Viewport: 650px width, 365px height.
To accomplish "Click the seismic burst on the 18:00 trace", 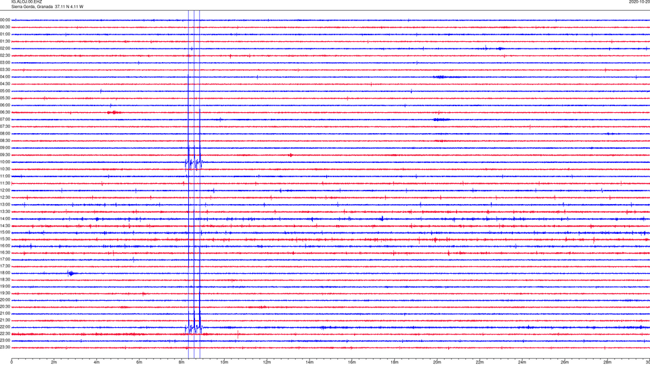I will click(72, 273).
